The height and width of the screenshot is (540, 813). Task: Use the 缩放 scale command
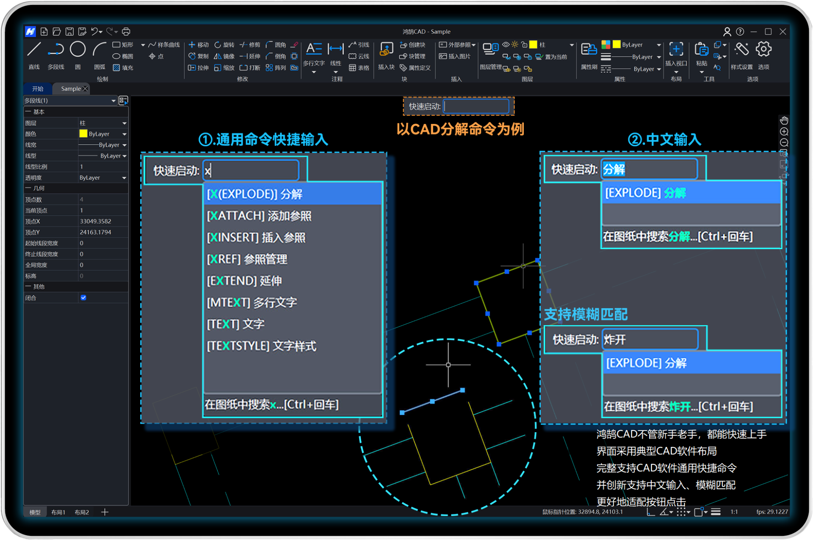click(x=224, y=68)
